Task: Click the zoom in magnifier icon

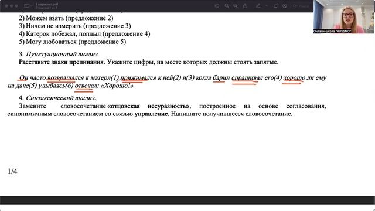Action: (236, 6)
